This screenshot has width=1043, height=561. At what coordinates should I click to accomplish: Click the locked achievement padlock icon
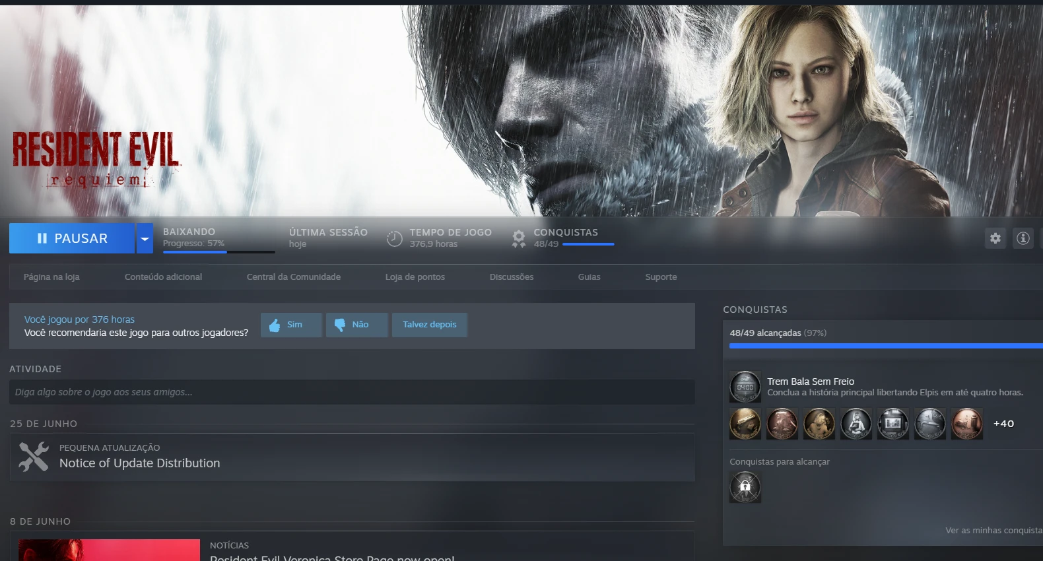coord(745,488)
